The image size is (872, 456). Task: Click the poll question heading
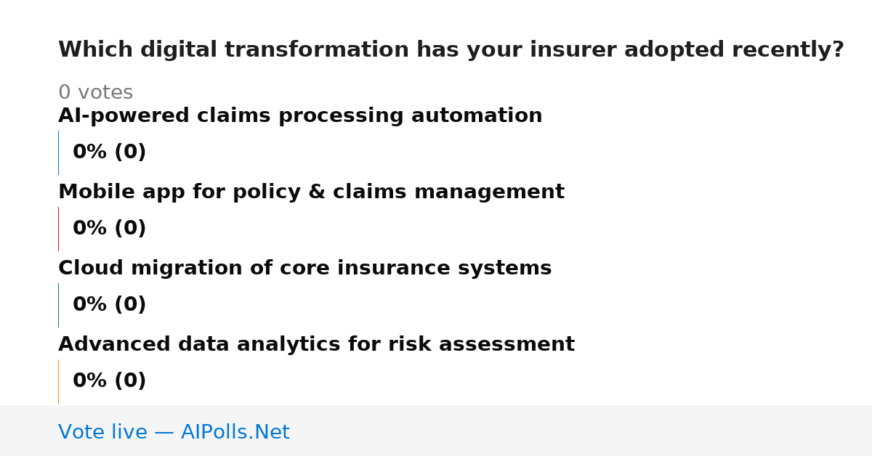[451, 50]
